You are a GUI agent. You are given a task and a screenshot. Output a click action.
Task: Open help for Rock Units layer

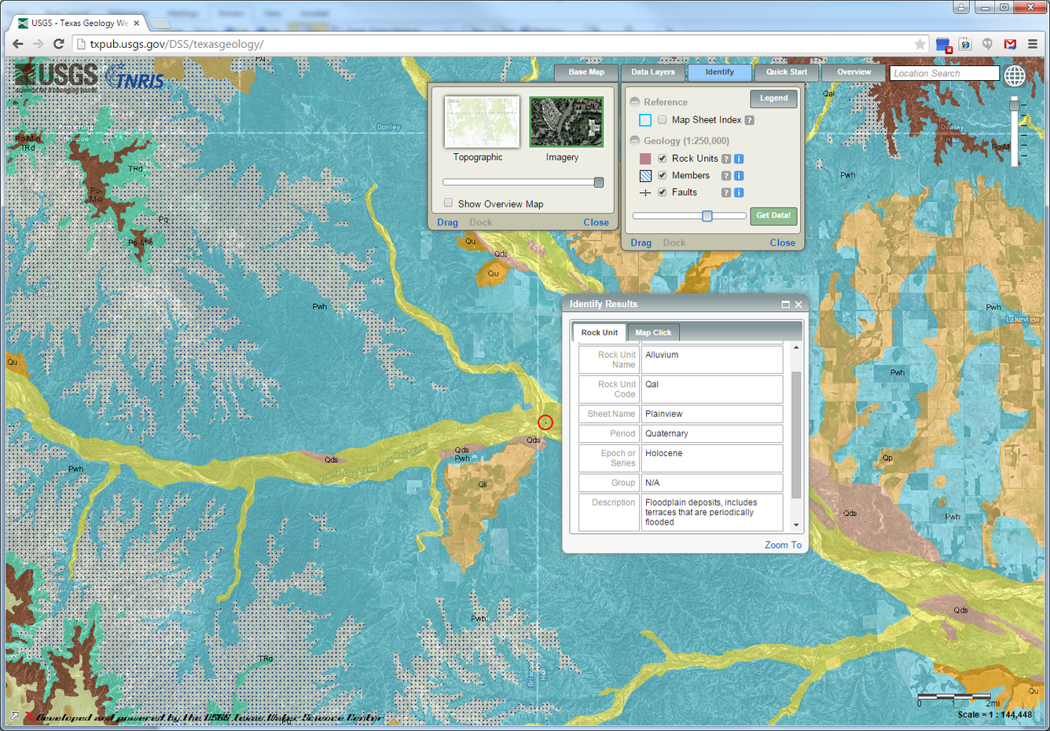click(726, 159)
